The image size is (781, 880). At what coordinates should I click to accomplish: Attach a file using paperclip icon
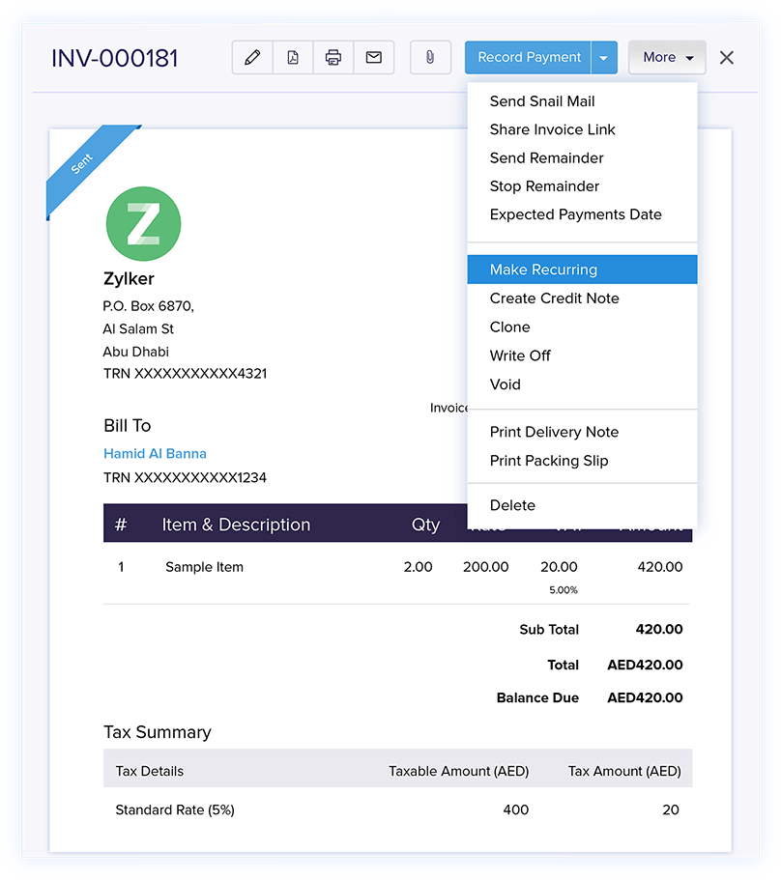[x=430, y=57]
